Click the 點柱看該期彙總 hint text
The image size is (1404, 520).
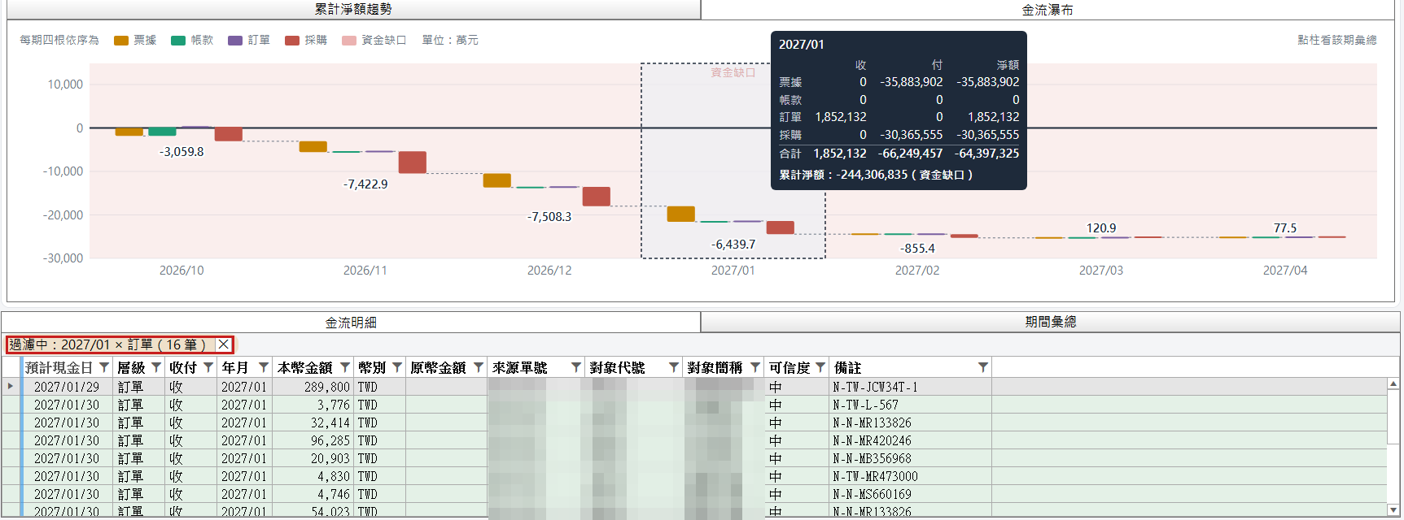pos(1337,40)
